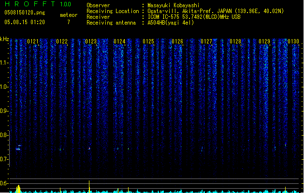Click the 0129 time marker
This screenshot has height=193, width=304.
[x=264, y=41]
